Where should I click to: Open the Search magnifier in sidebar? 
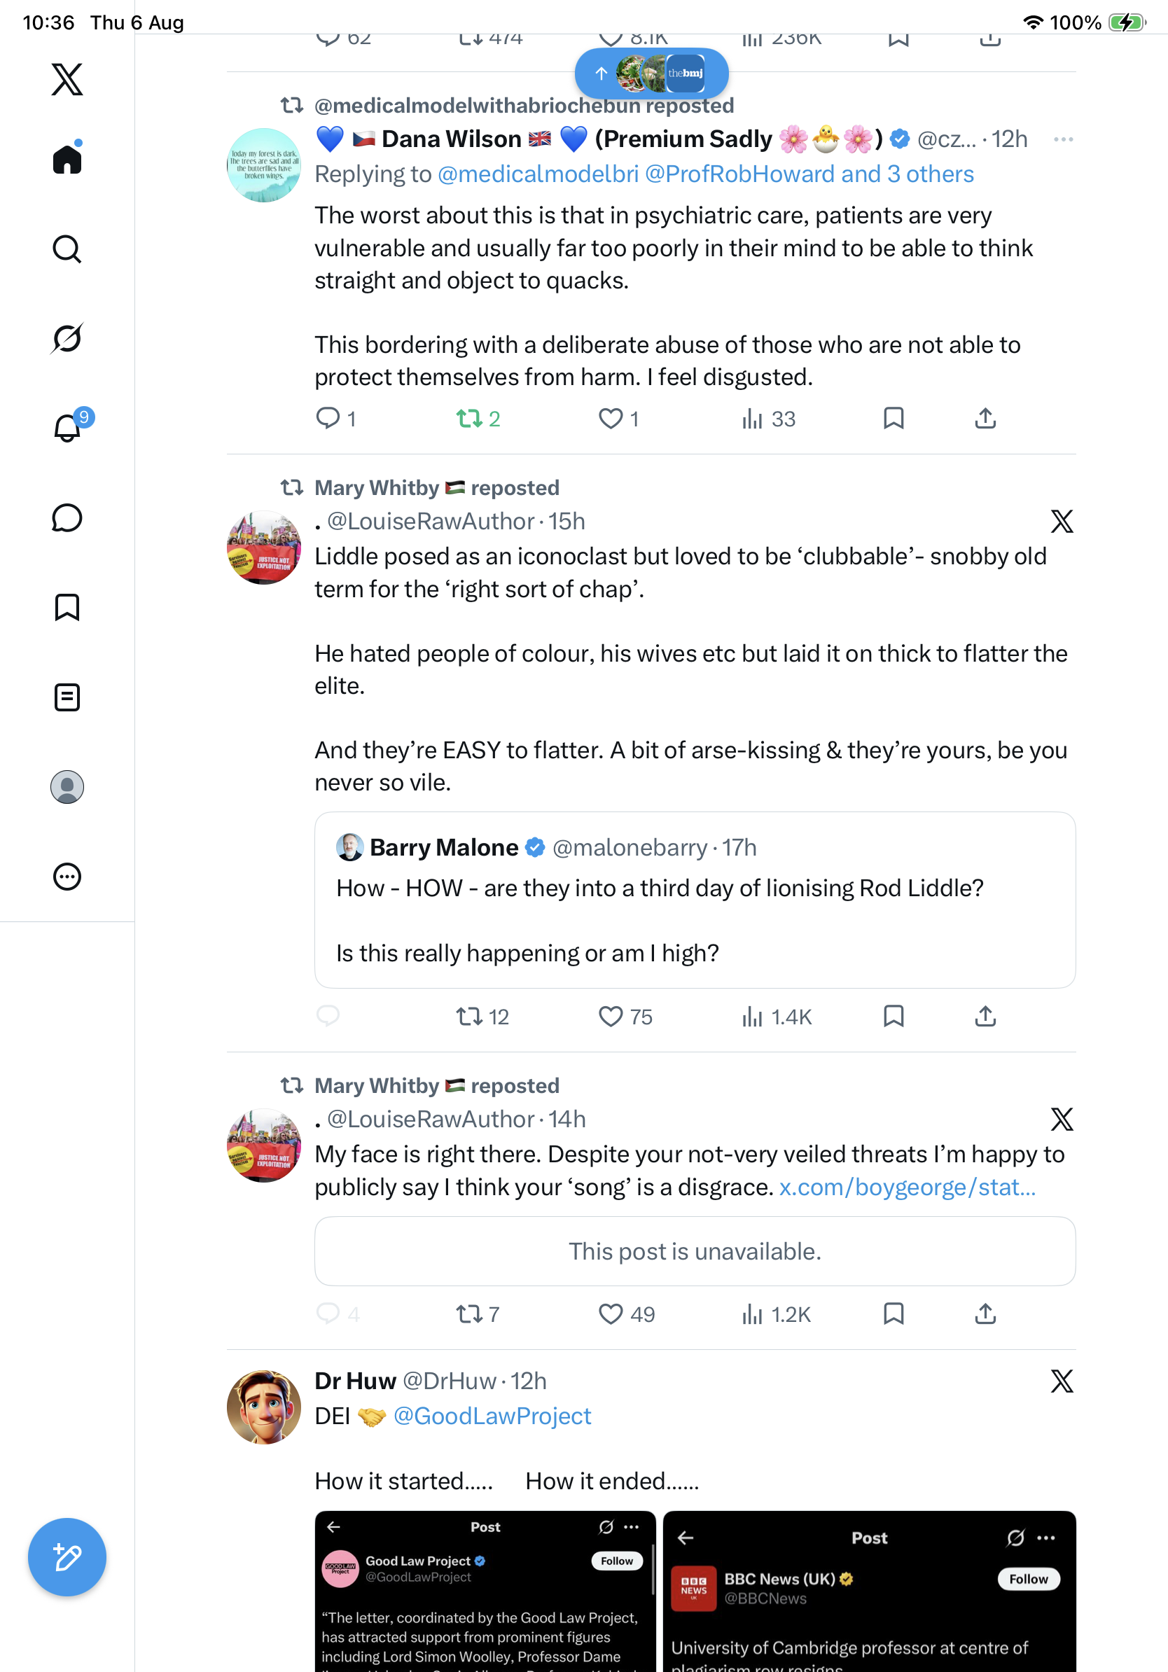tap(67, 249)
